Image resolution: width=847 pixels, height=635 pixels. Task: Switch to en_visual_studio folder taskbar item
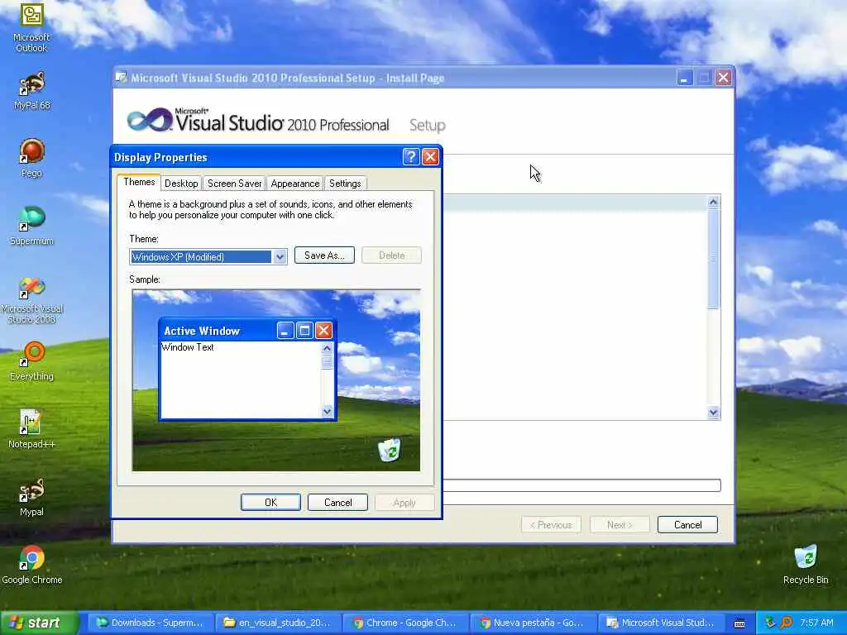pyautogui.click(x=278, y=623)
